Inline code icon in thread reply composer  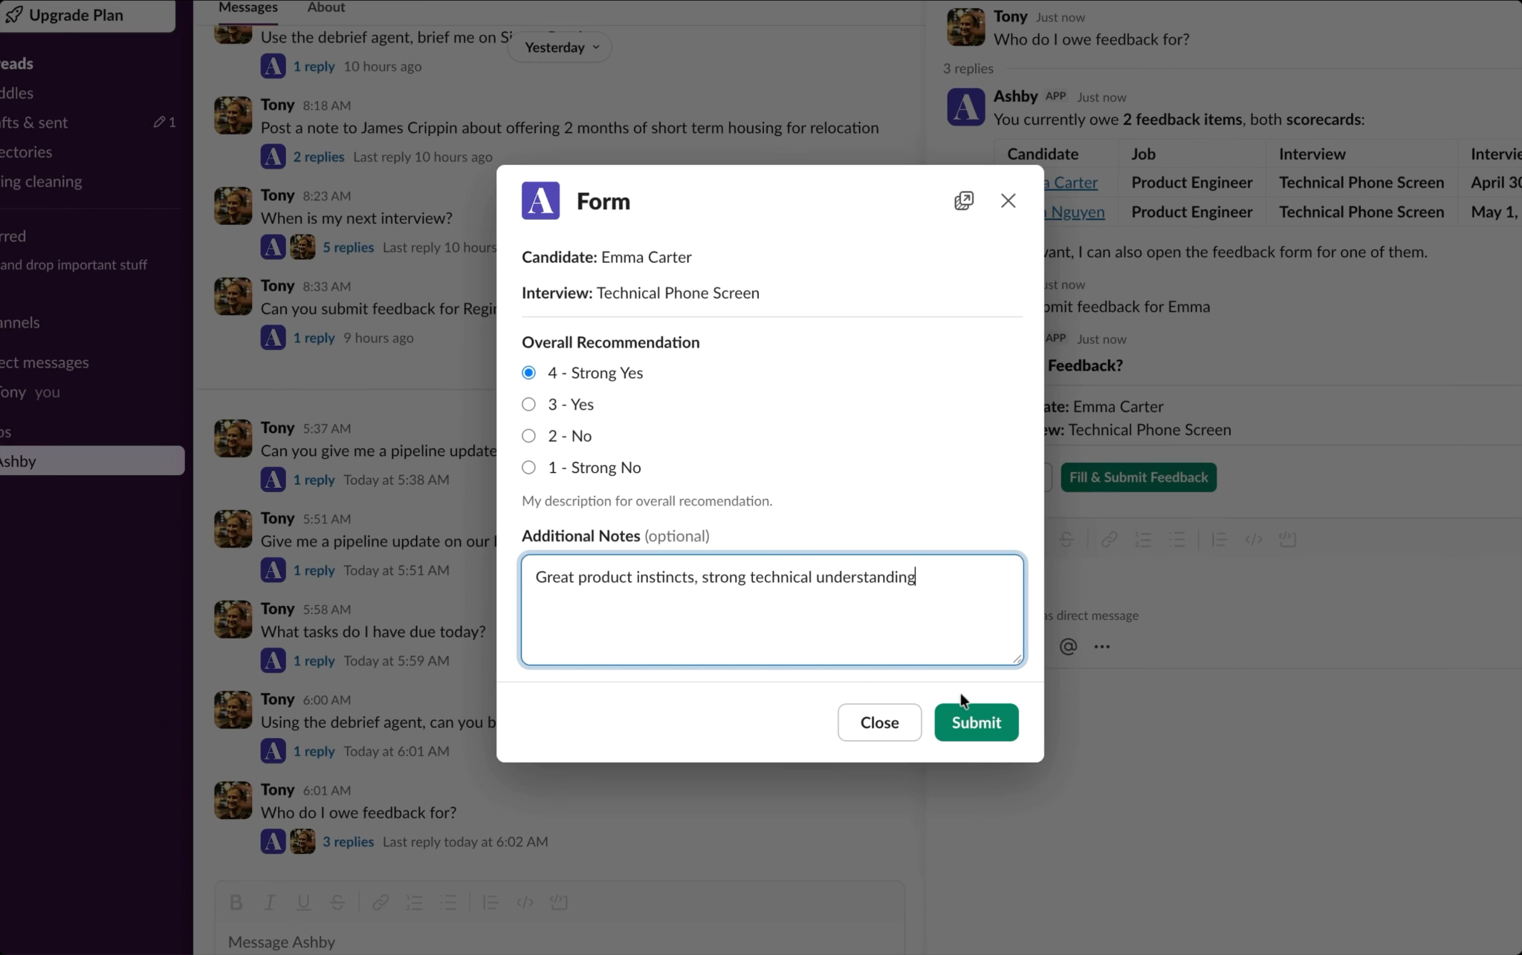click(x=1254, y=540)
